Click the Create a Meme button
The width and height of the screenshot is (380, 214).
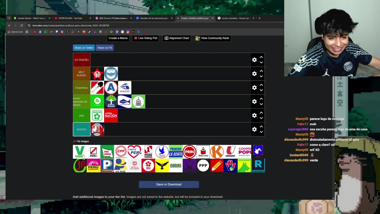[x=118, y=38]
